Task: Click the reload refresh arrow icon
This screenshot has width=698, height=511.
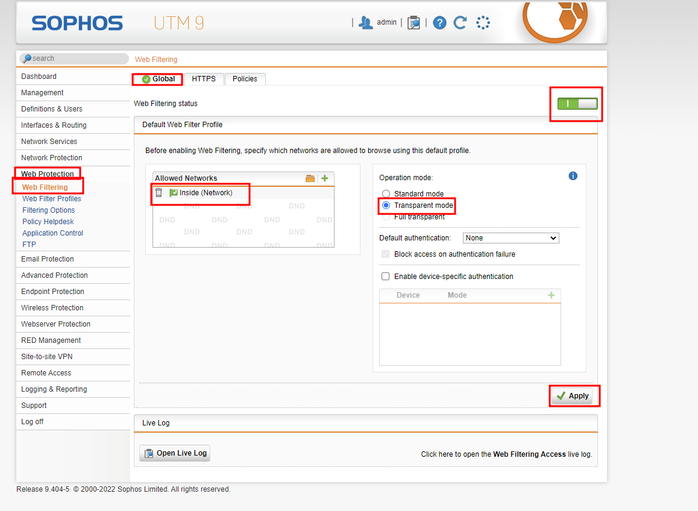Action: point(461,23)
